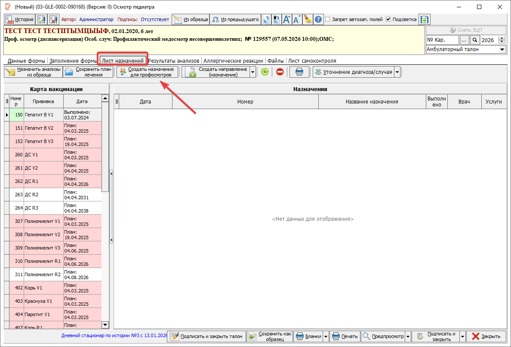Uncheck the Подсветка checkbox
Screen dimensions: 511x347
point(388,19)
